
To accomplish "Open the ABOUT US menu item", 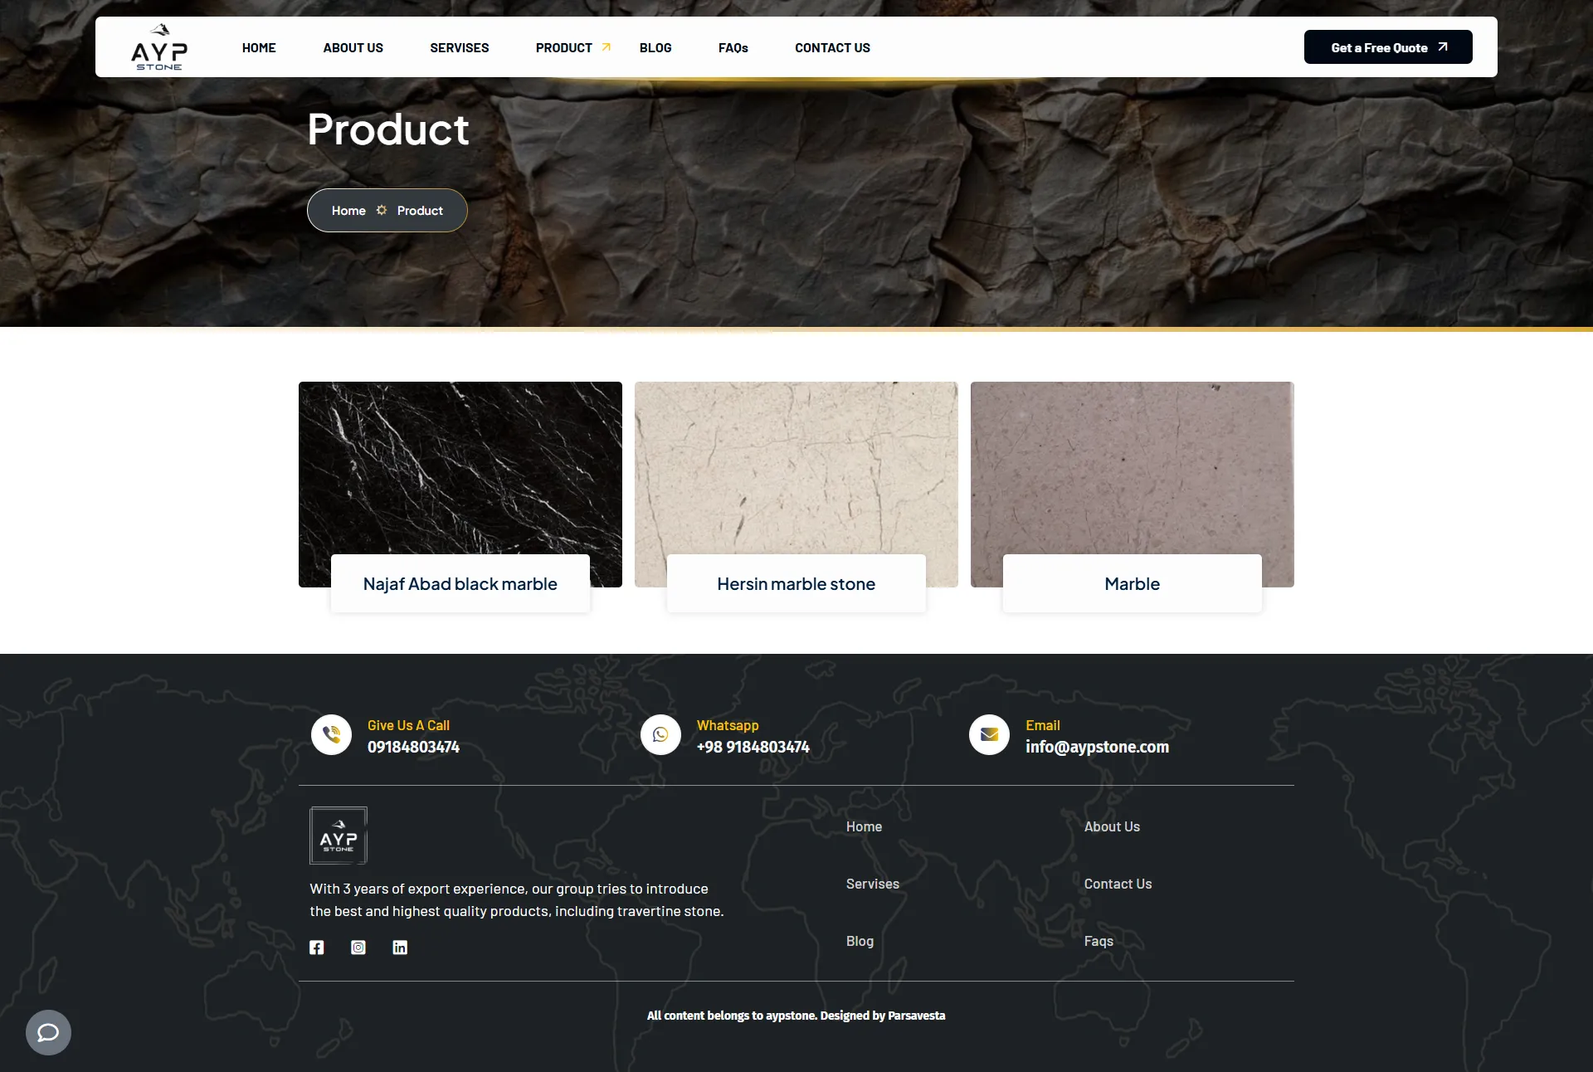I will tap(353, 48).
